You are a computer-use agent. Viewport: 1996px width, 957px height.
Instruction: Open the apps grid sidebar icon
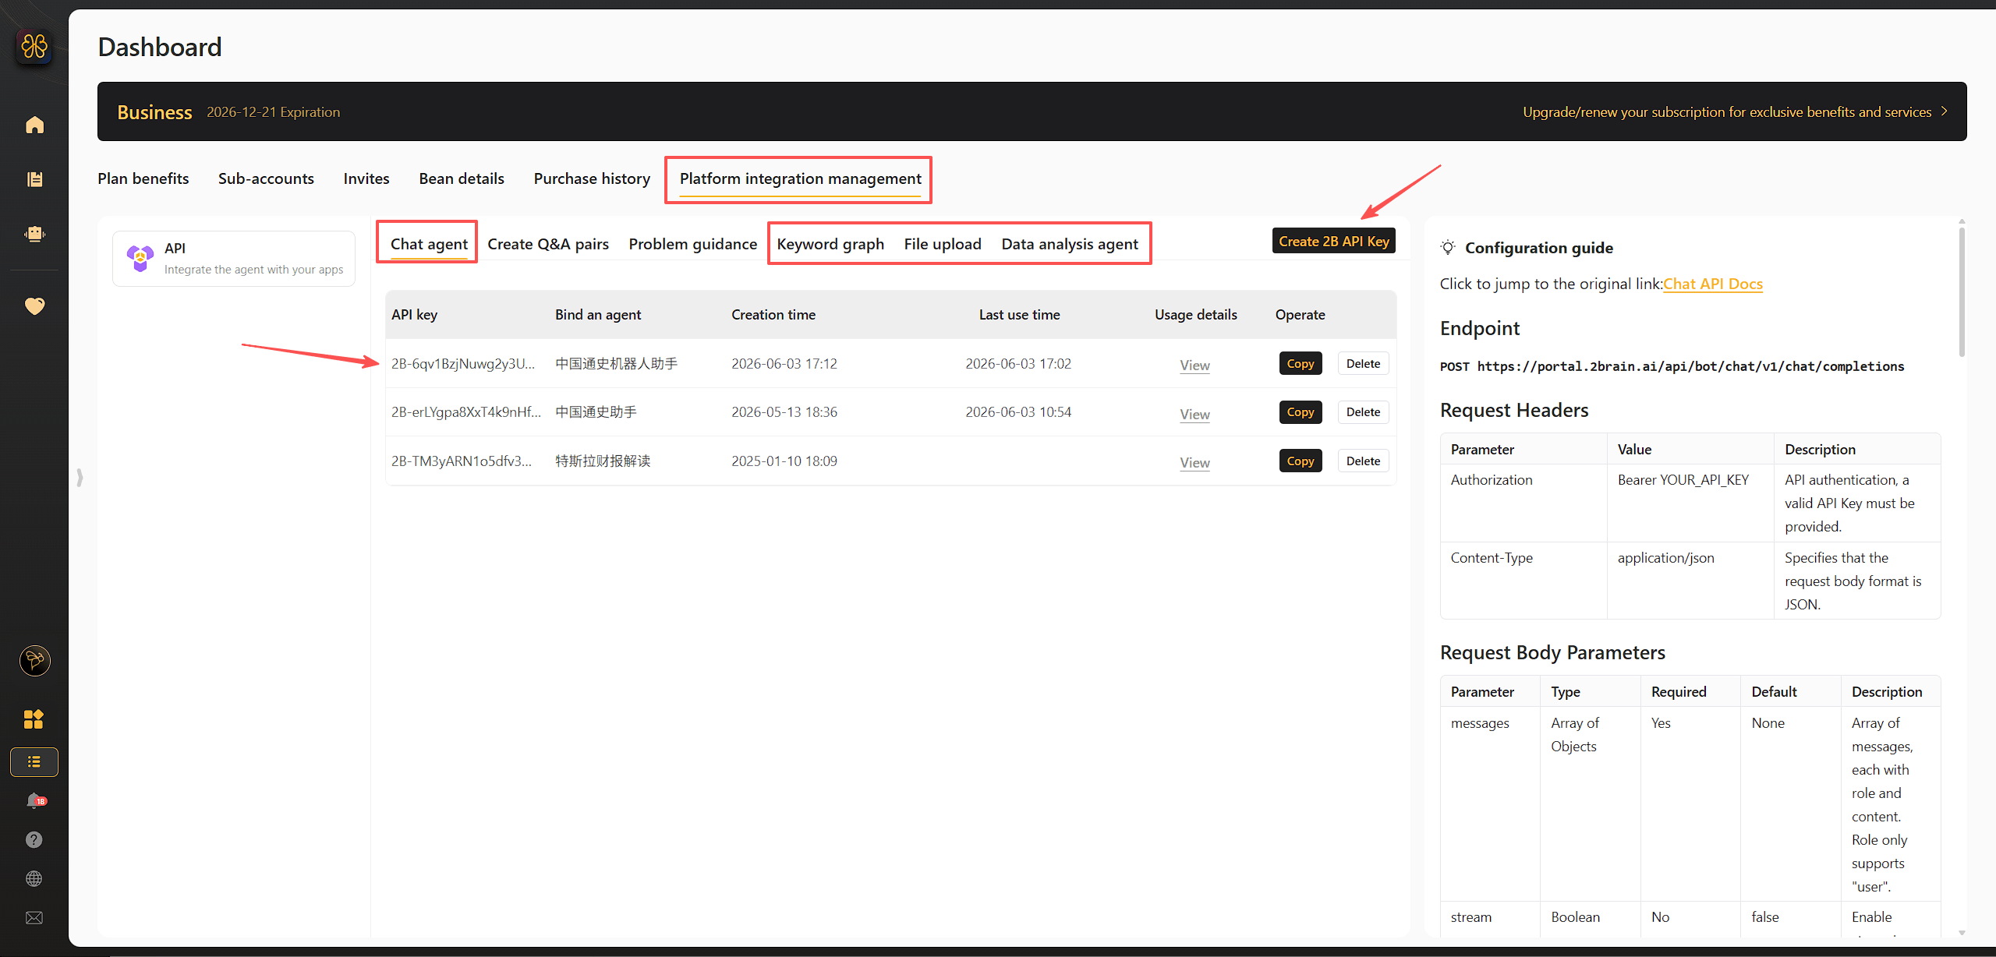click(34, 719)
